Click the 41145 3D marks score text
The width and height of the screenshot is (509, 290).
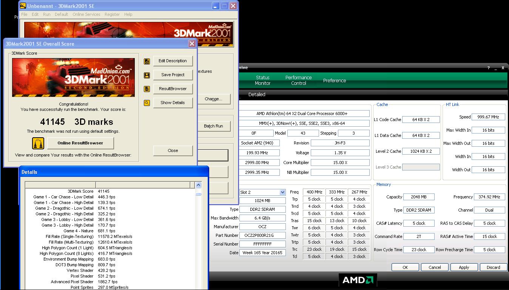click(x=77, y=122)
